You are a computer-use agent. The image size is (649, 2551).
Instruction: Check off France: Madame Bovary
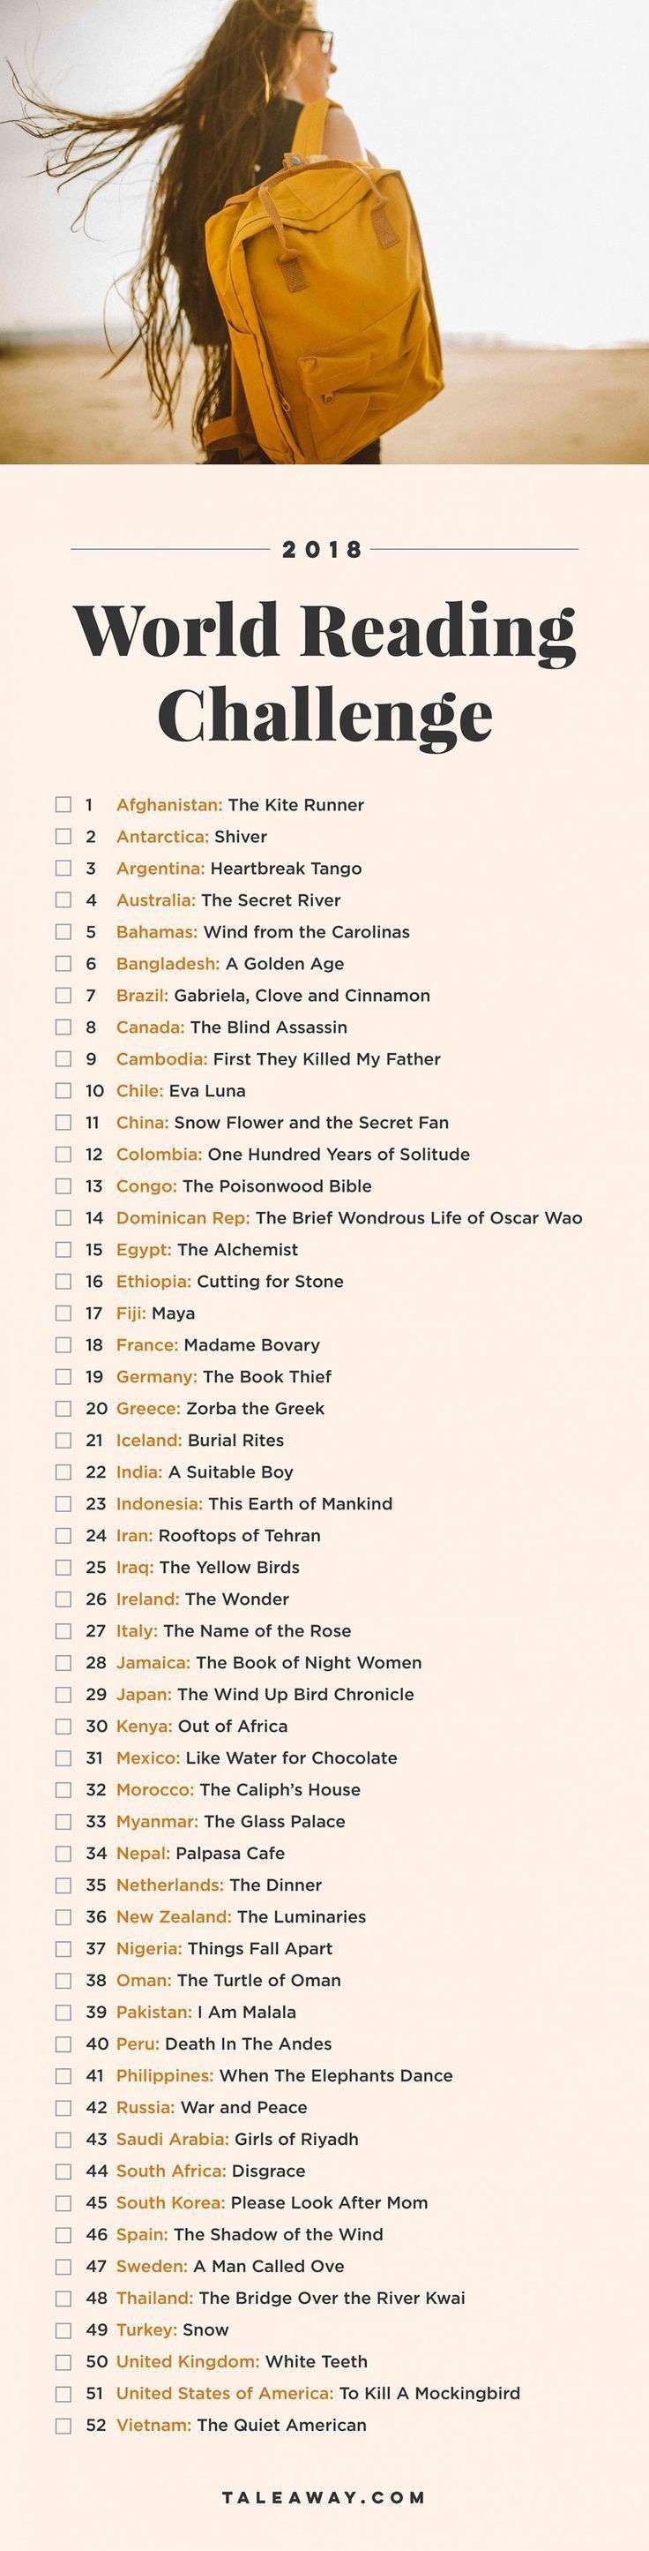pyautogui.click(x=63, y=1345)
